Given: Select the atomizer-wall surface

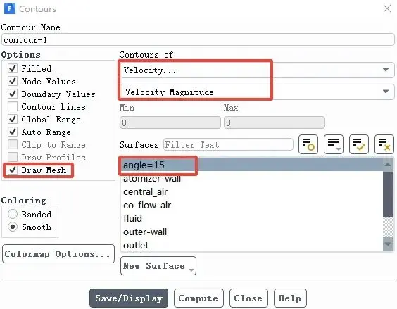Looking at the screenshot, I should 152,179.
